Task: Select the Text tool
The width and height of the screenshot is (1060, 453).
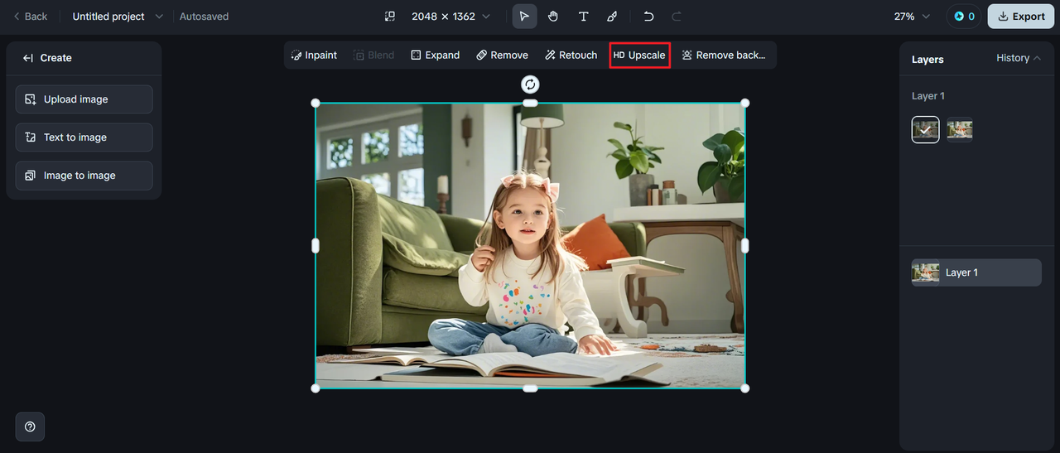Action: point(583,17)
